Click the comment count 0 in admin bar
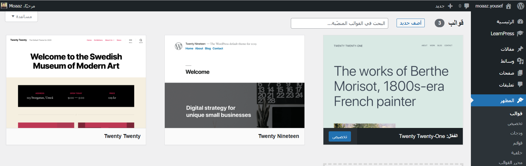 click(460, 6)
